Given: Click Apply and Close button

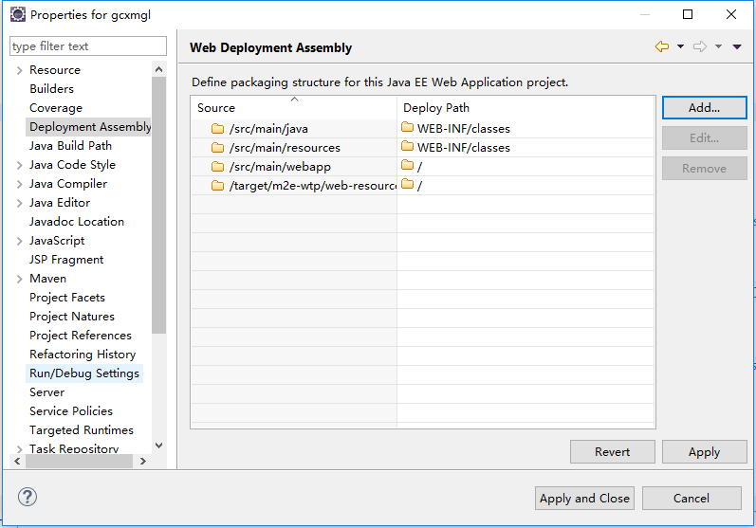Looking at the screenshot, I should tap(584, 498).
